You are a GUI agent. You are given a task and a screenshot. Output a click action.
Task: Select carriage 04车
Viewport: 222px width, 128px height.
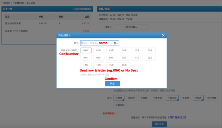[x=124, y=50]
